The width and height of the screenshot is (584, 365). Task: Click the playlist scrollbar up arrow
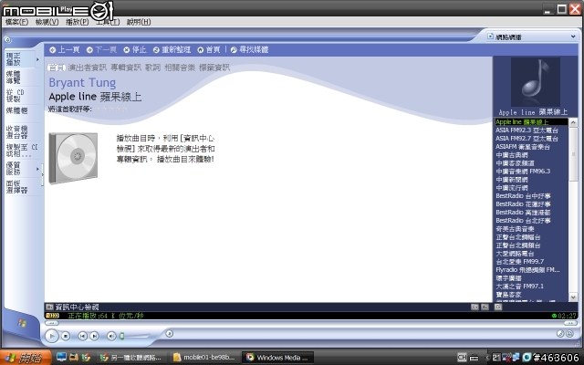pyautogui.click(x=573, y=122)
